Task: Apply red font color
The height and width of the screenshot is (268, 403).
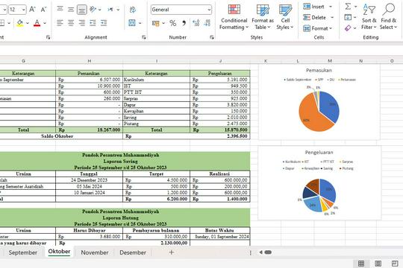Action: coord(37,23)
